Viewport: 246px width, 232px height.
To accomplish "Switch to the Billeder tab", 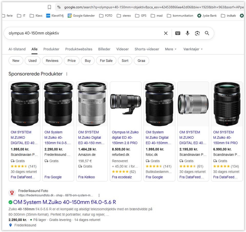I will coord(104,49).
